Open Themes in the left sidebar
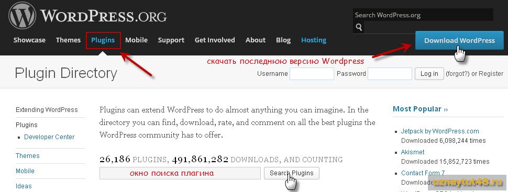 [x=28, y=156]
